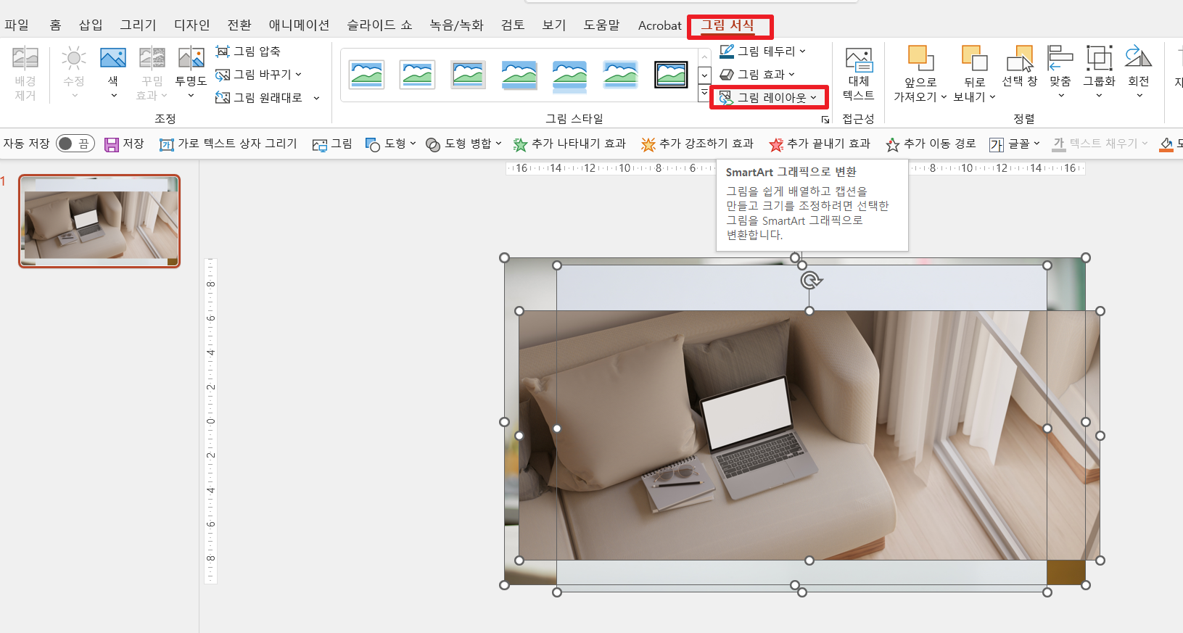
Task: Switch to the 도움말 tab
Action: coord(602,25)
